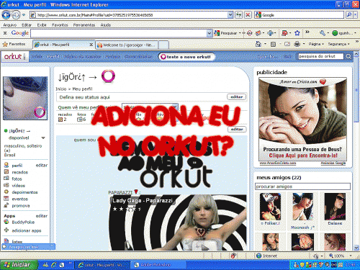Expand the Google toolbar search field dropdown
The height and width of the screenshot is (270, 360).
click(x=210, y=33)
